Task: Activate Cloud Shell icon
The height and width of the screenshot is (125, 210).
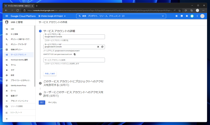Action: click(x=182, y=16)
